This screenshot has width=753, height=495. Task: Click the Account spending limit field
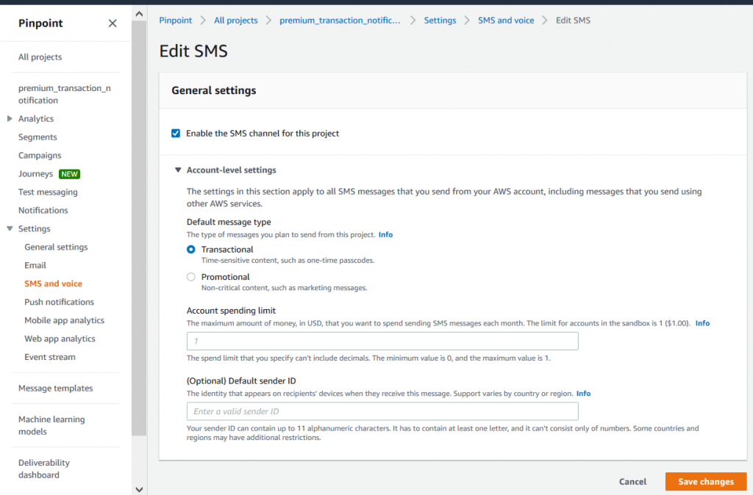pos(382,341)
